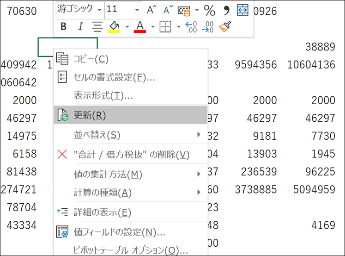Select the cell containing 236539
The width and height of the screenshot is (345, 256).
click(259, 172)
